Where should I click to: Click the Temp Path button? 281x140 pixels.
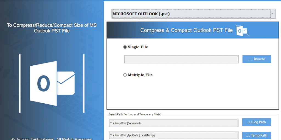[x=257, y=136]
